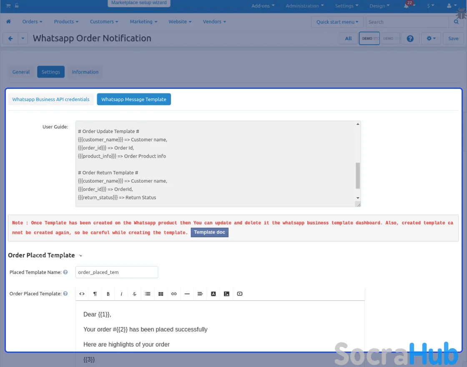Image resolution: width=467 pixels, height=367 pixels.
Task: Apply strikethrough formatting in editor
Action: point(134,294)
